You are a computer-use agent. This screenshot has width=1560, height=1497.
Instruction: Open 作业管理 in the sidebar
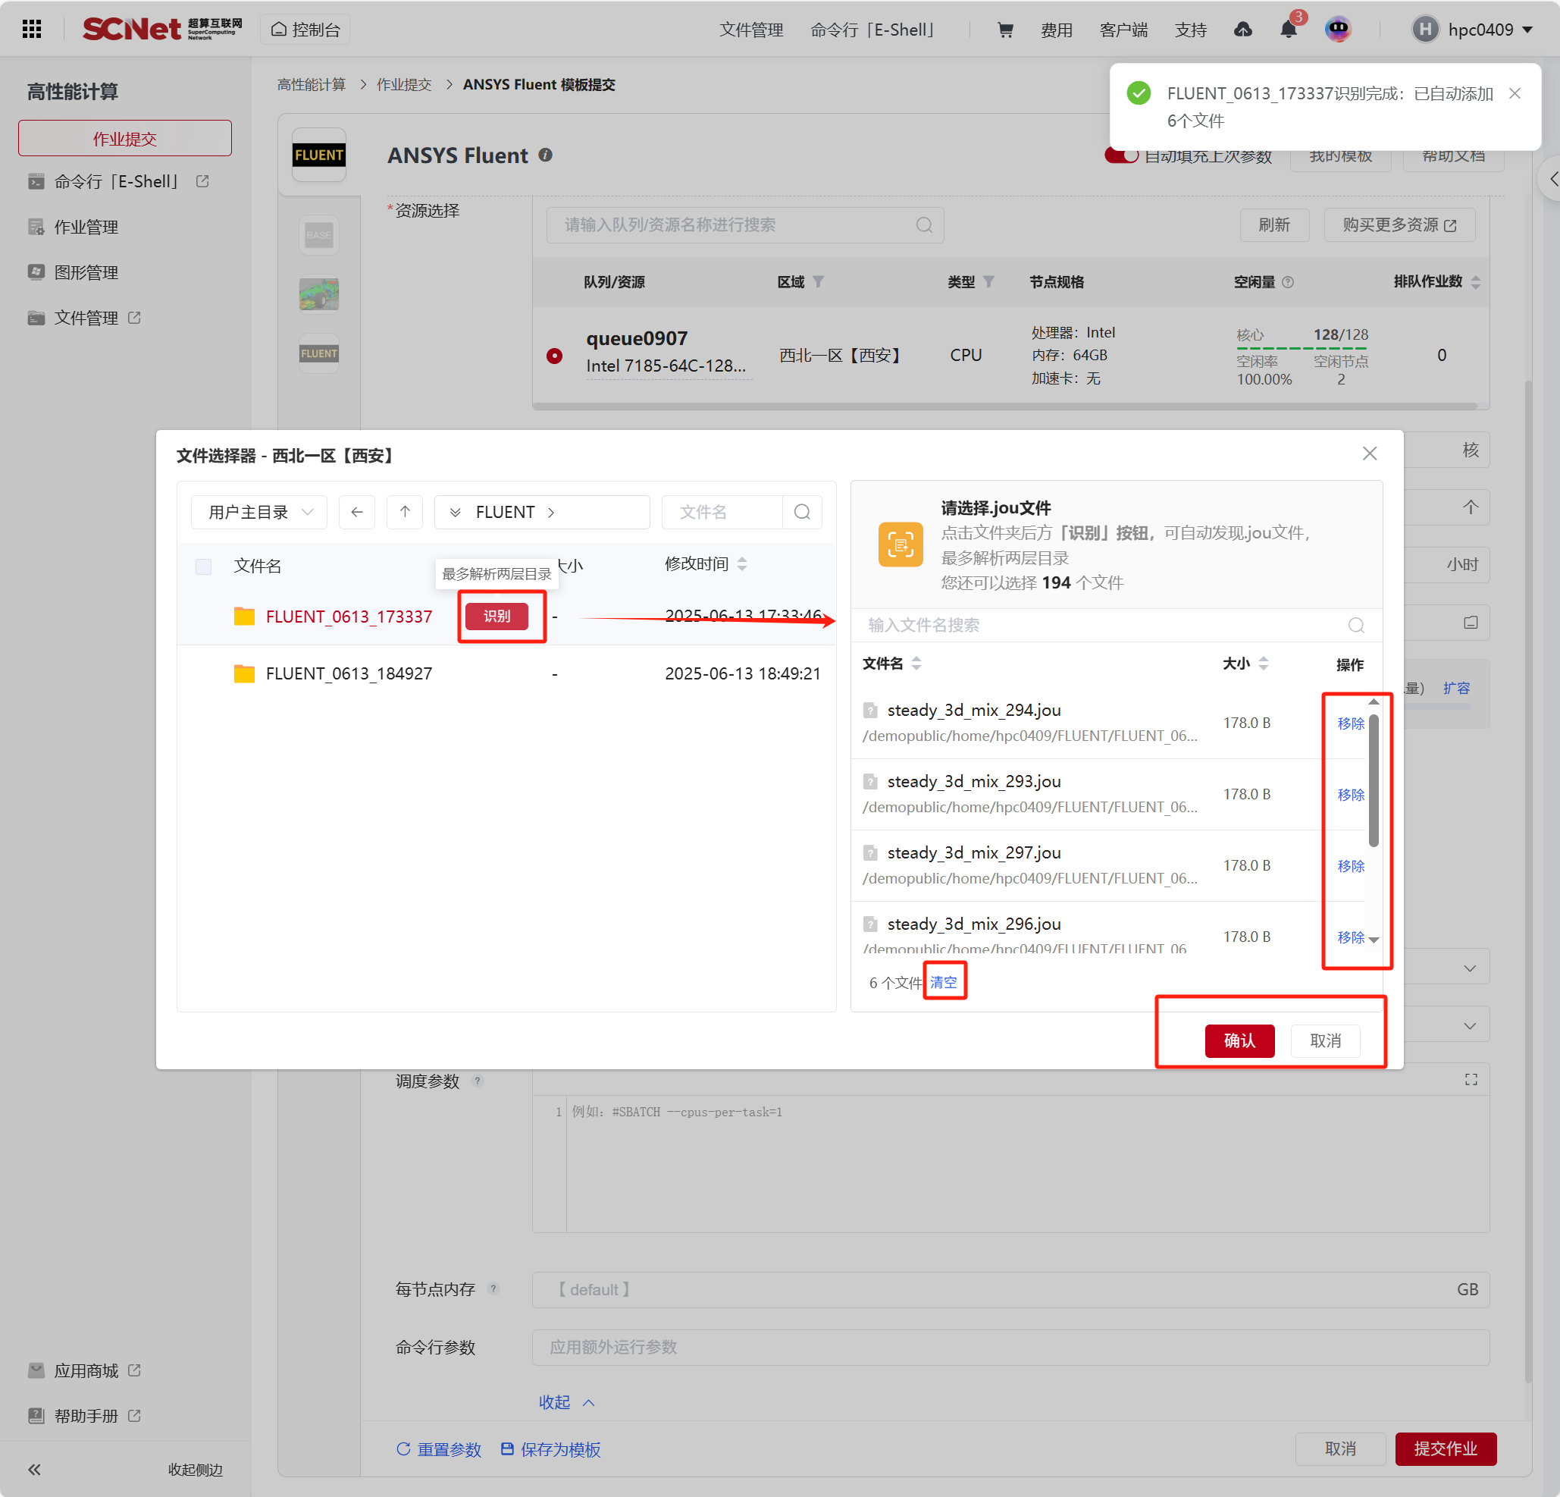(x=86, y=227)
